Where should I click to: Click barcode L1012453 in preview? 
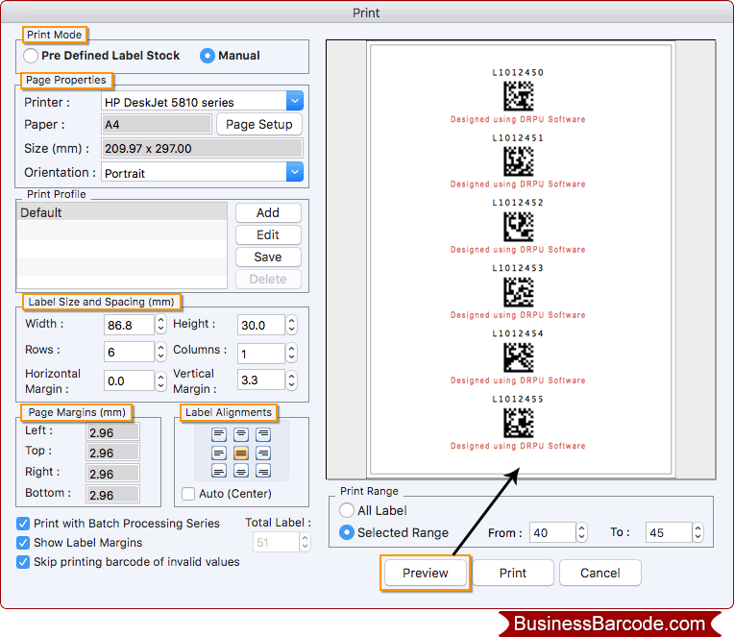(518, 292)
